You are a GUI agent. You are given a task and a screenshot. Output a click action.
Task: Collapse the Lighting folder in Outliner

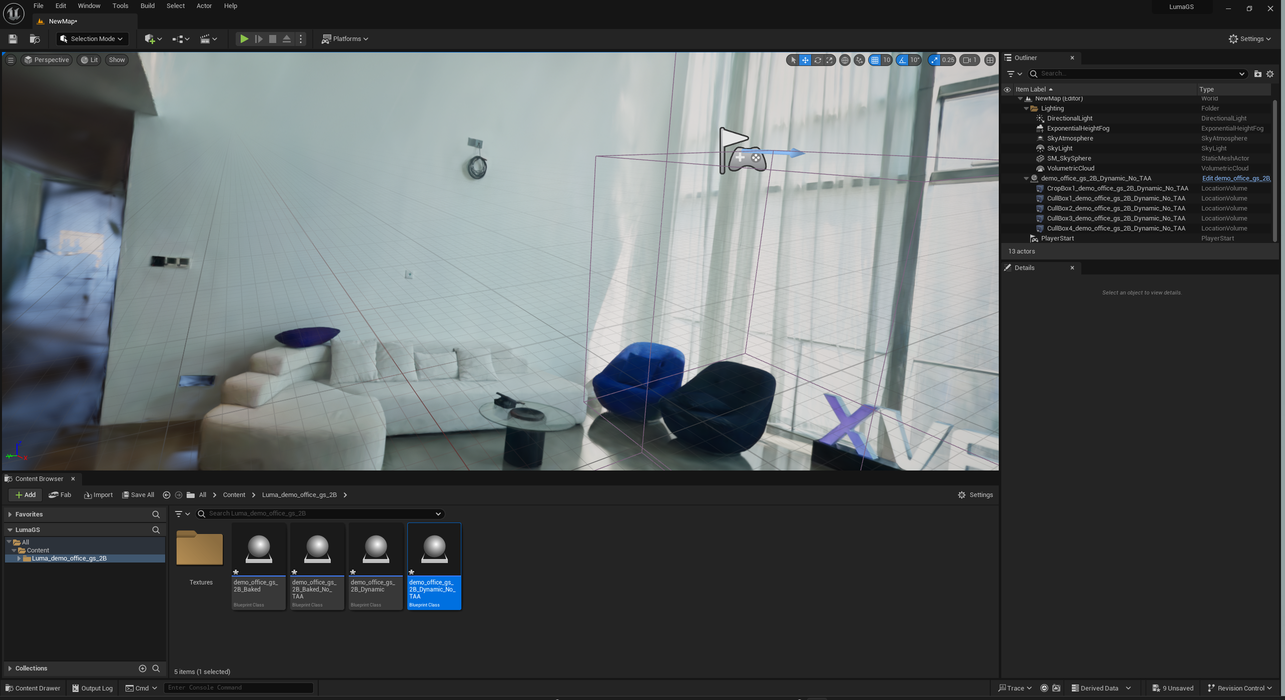[x=1026, y=108]
